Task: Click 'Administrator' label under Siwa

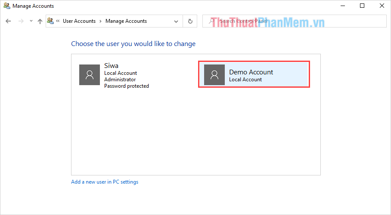Action: click(x=120, y=80)
